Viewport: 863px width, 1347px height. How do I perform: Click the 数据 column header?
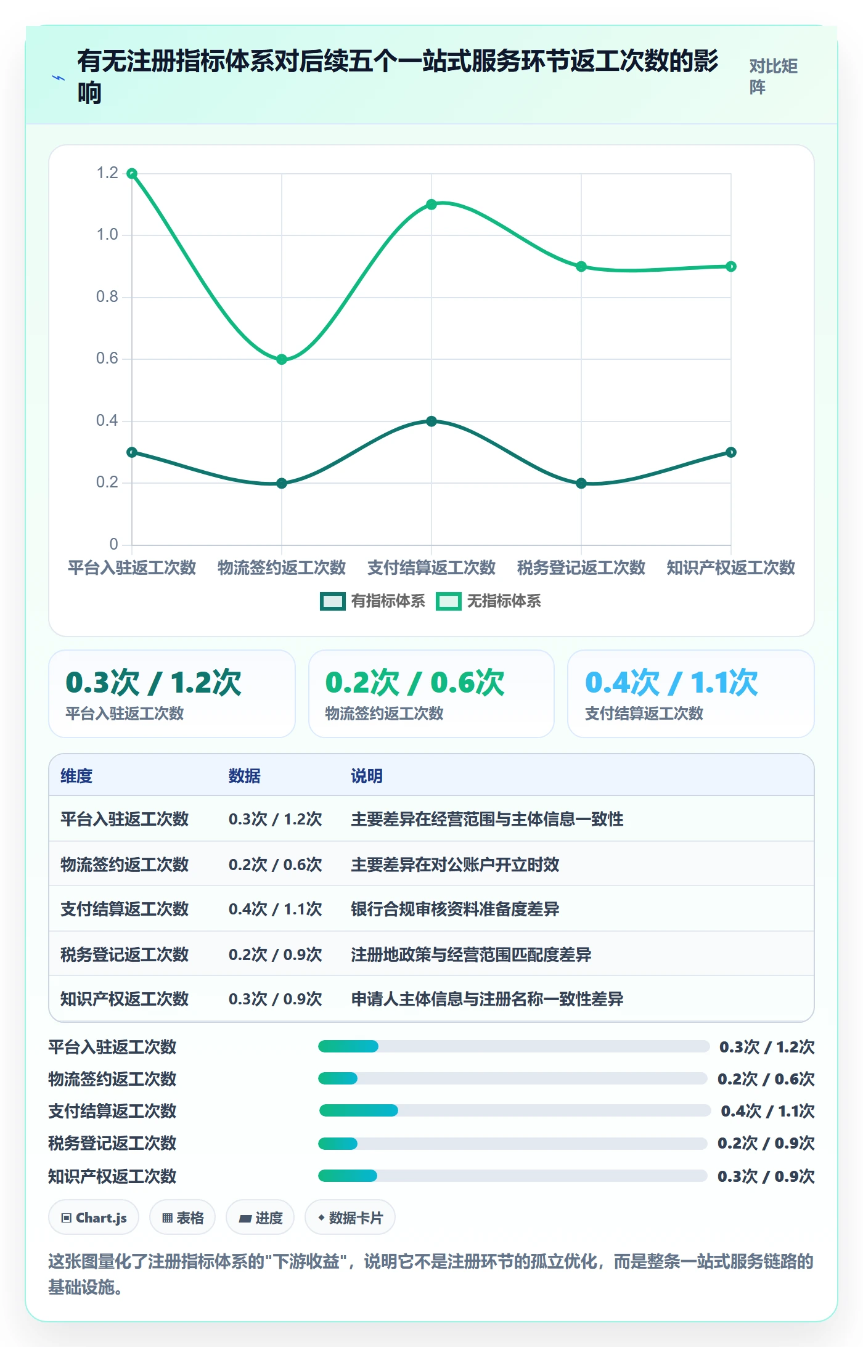tap(245, 776)
